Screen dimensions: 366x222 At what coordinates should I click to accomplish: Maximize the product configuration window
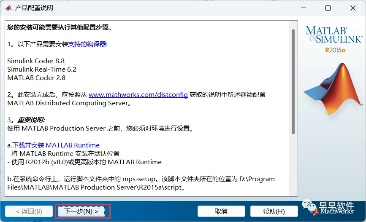point(328,8)
